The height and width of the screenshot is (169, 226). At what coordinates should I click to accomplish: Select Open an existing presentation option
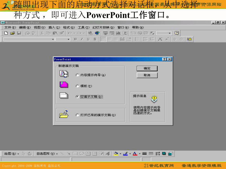coord(78,115)
